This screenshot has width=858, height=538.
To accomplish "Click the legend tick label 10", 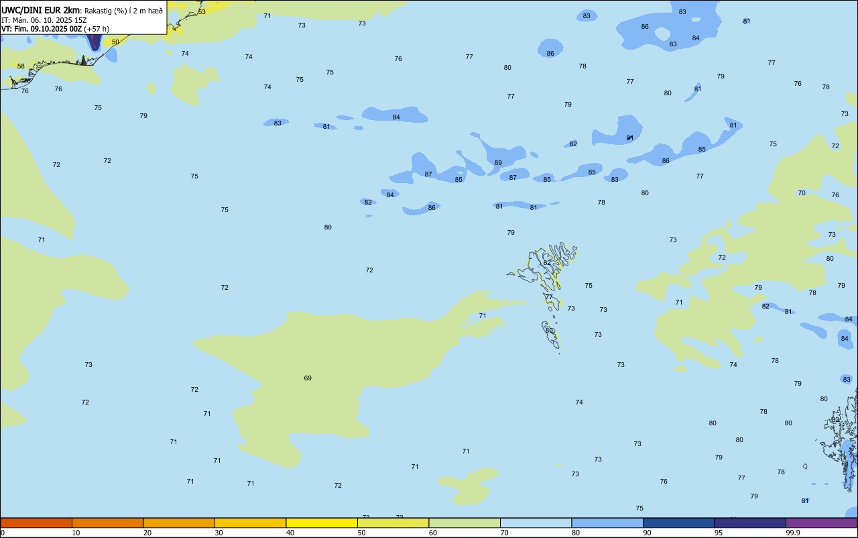I will point(76,533).
